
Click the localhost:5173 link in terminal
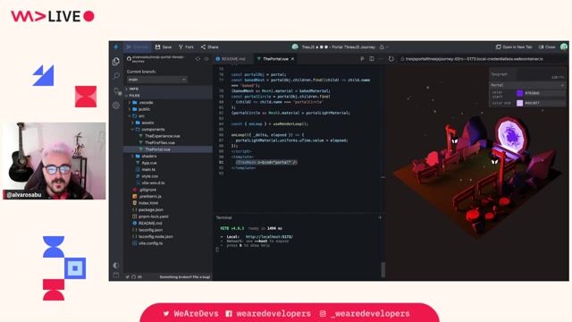click(269, 236)
